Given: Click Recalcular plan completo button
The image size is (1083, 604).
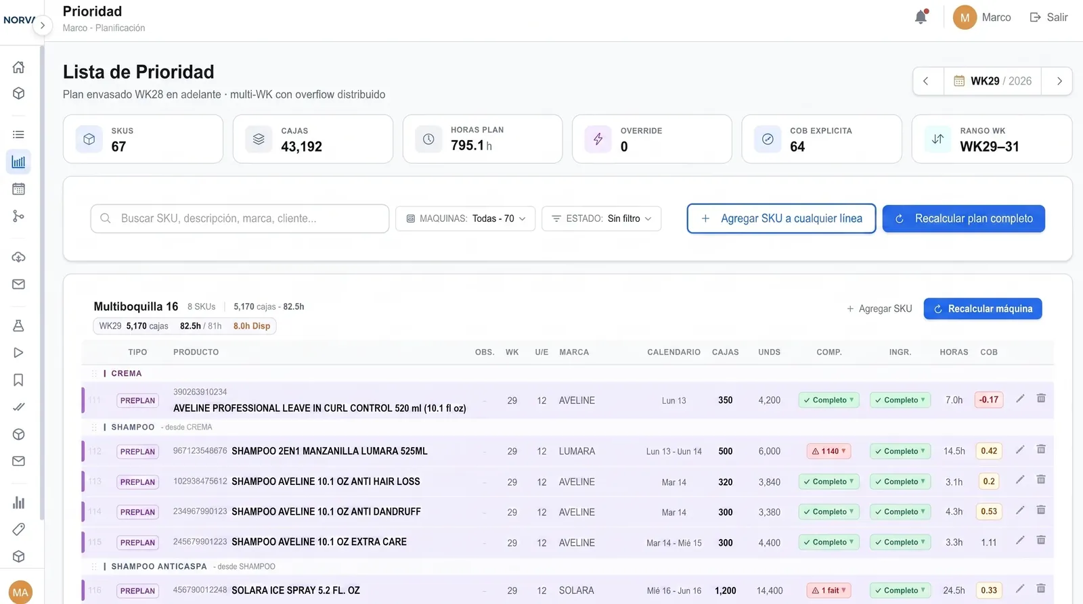Looking at the screenshot, I should click(x=964, y=218).
